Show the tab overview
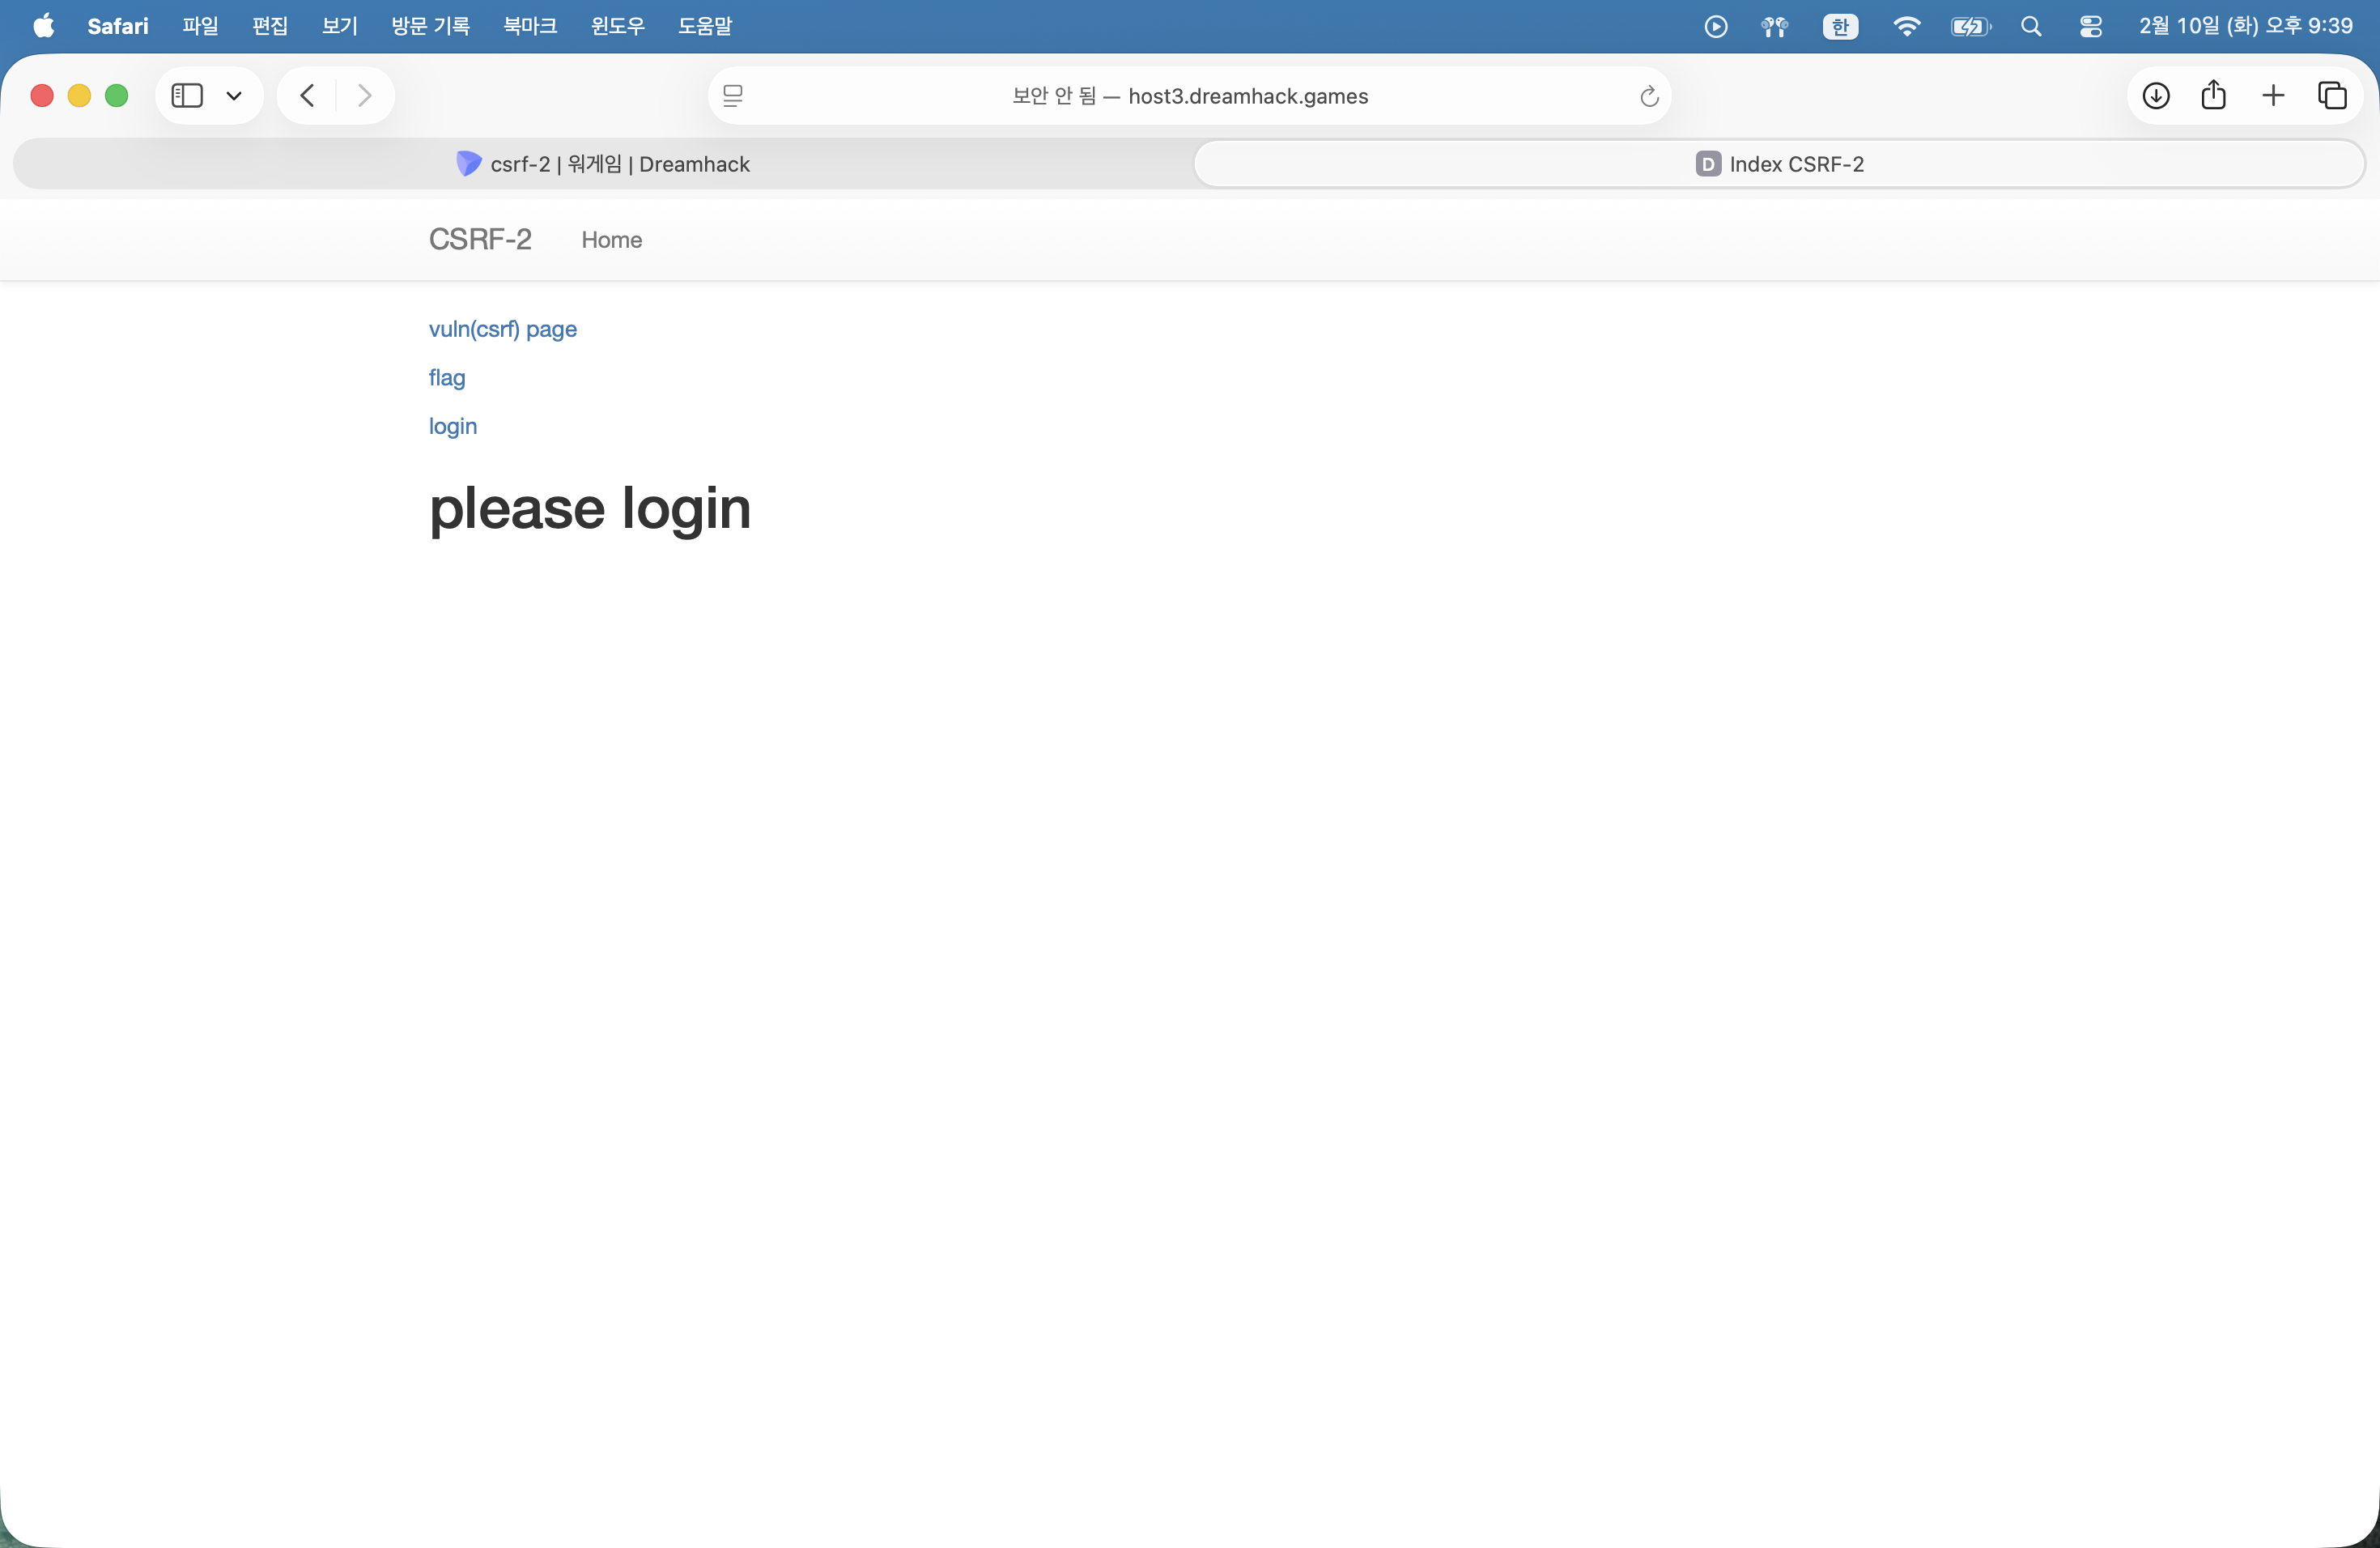2380x1548 pixels. 2332,96
